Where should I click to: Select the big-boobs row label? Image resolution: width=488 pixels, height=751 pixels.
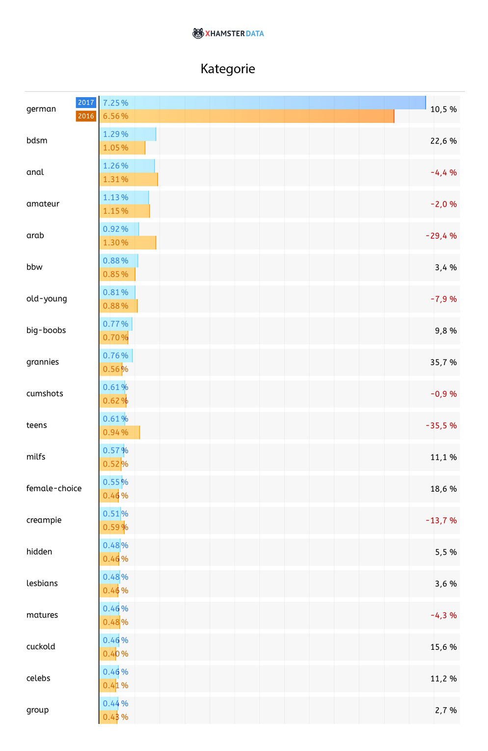[x=46, y=331]
